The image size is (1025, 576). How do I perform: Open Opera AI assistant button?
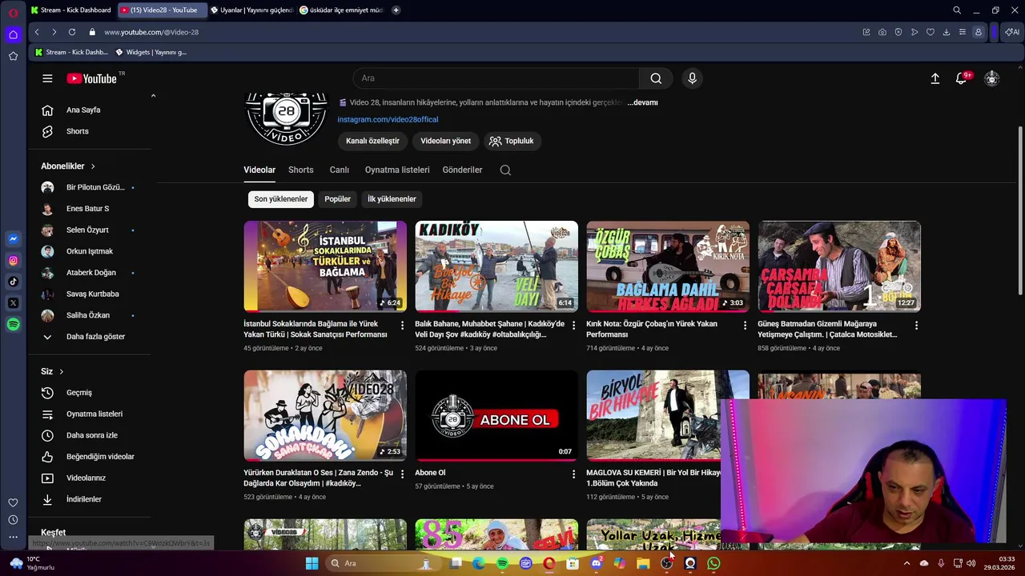click(1012, 32)
